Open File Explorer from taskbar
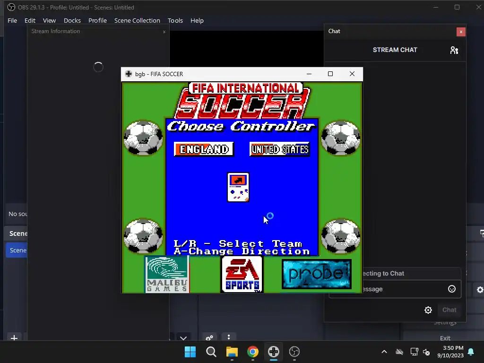484x363 pixels. (x=232, y=352)
